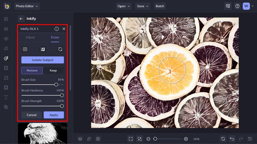The height and width of the screenshot is (144, 257).
Task: Select the eagle effect thumbnail
Action: [x=43, y=133]
